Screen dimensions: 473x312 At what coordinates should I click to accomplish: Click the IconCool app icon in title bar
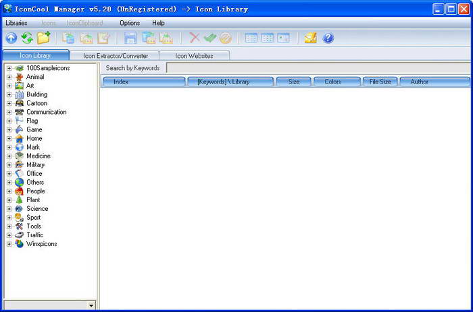pyautogui.click(x=7, y=9)
